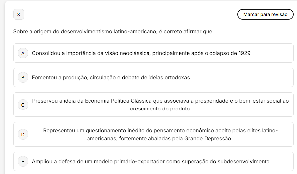
Task: Choose the answer about "visão neoclássica" after 1929
Action: pos(141,53)
